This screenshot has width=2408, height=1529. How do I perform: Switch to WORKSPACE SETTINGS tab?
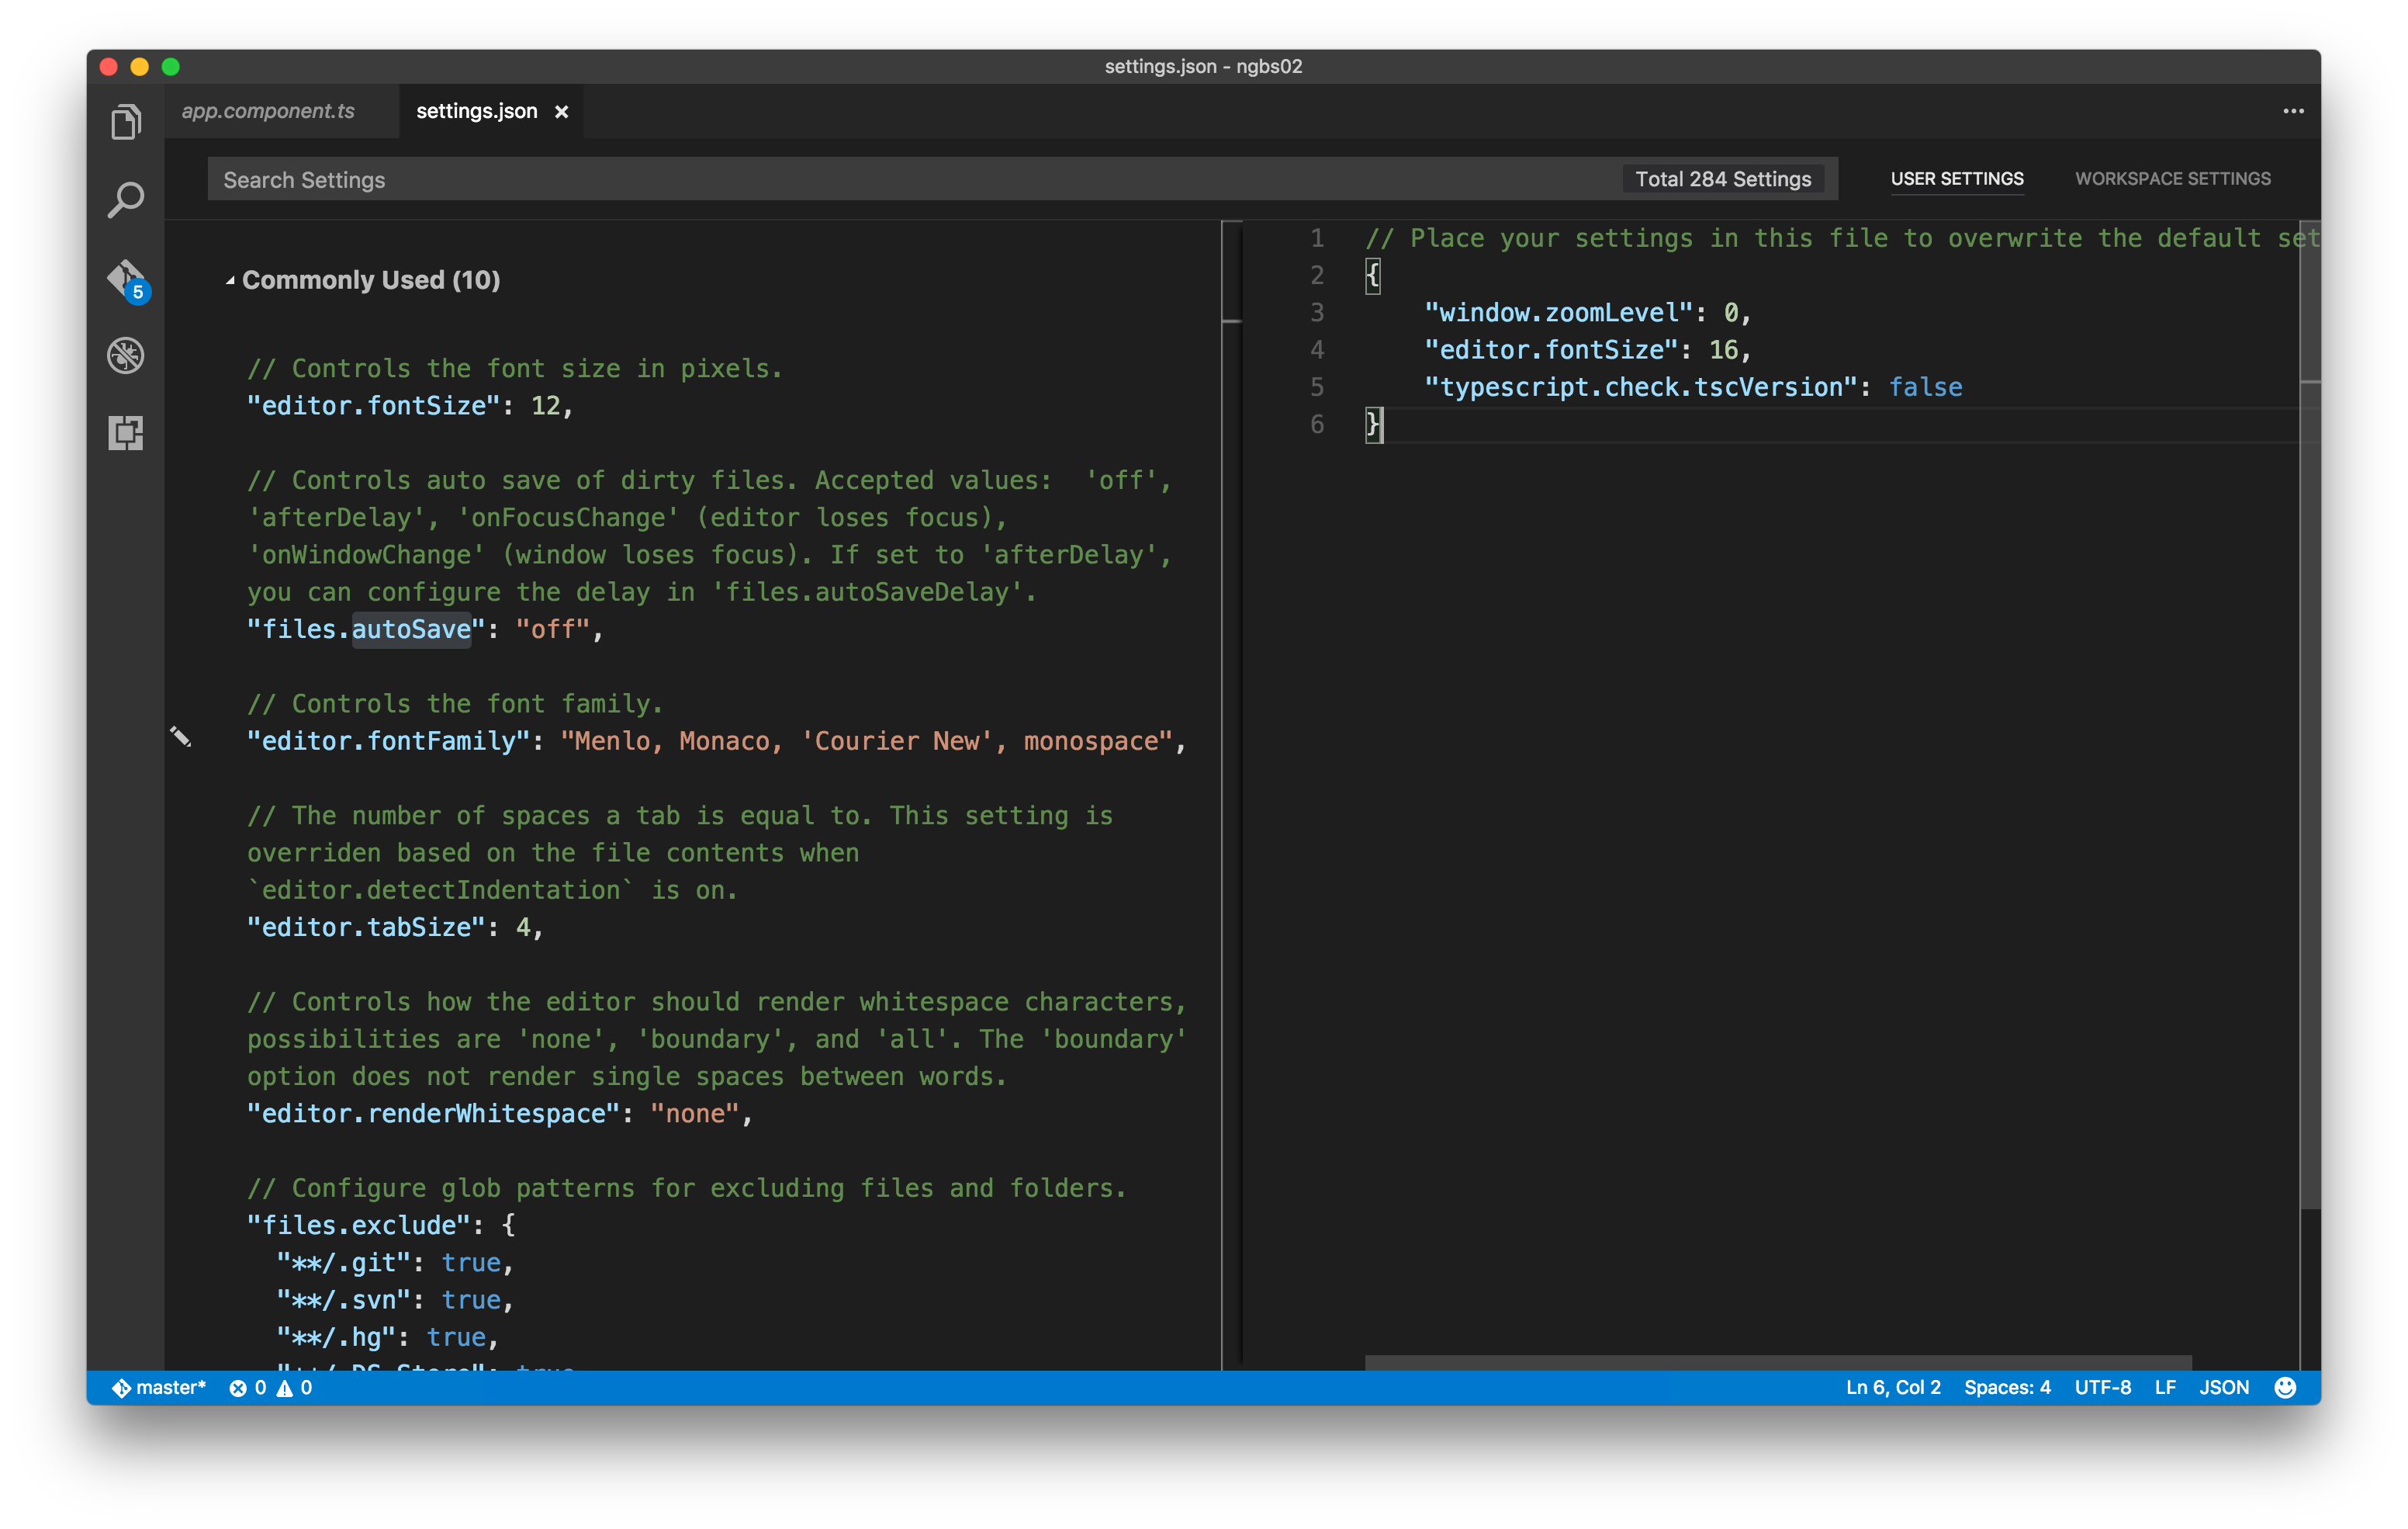click(x=2173, y=177)
